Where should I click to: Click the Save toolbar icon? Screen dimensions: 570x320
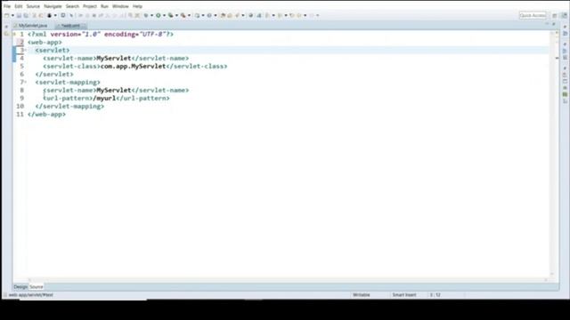click(x=20, y=15)
